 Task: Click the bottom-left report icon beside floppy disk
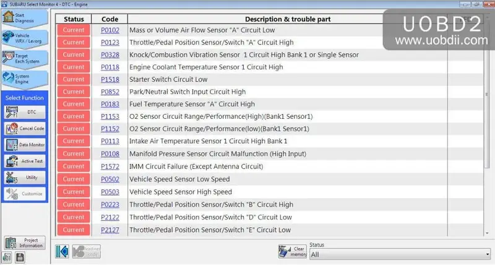(7, 258)
